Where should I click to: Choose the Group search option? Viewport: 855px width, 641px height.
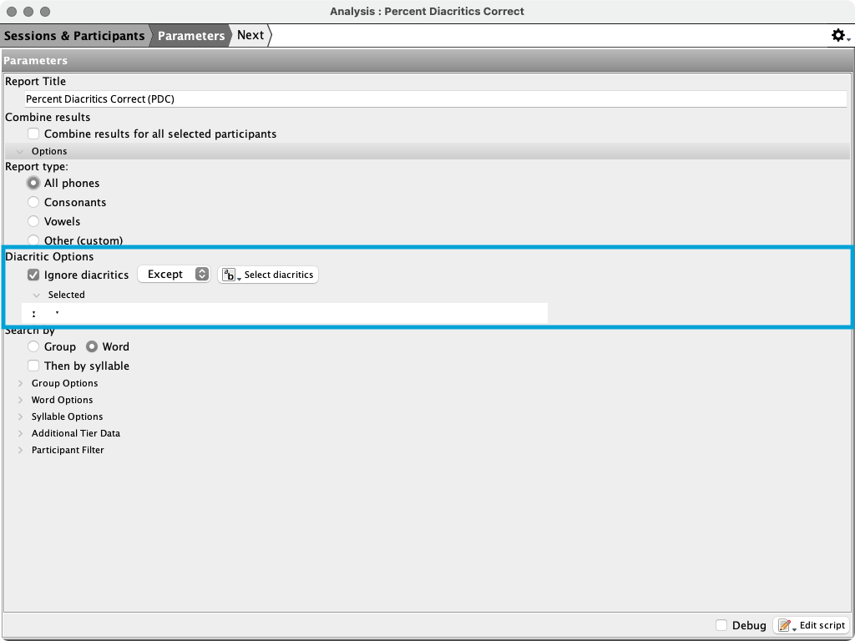(x=33, y=346)
